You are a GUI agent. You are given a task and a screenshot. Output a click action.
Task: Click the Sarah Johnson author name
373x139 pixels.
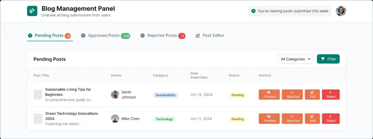128,95
